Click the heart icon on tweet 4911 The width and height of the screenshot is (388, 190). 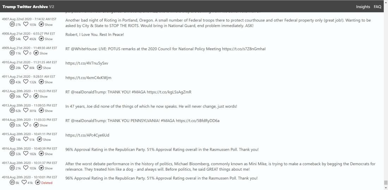pyautogui.click(x=26, y=82)
